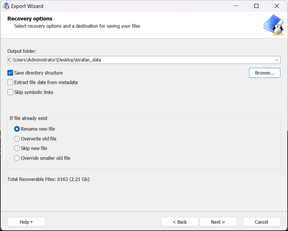The height and width of the screenshot is (231, 288).
Task: Close the Export Wizard window
Action: 277,6
